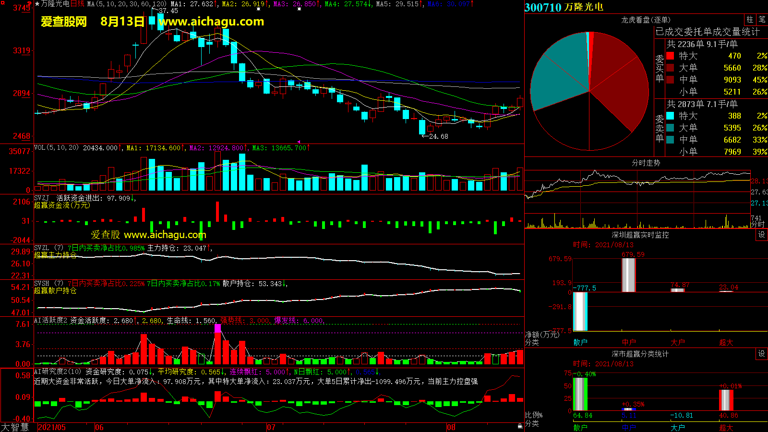Click the 07 month marker on timeline

[x=271, y=427]
